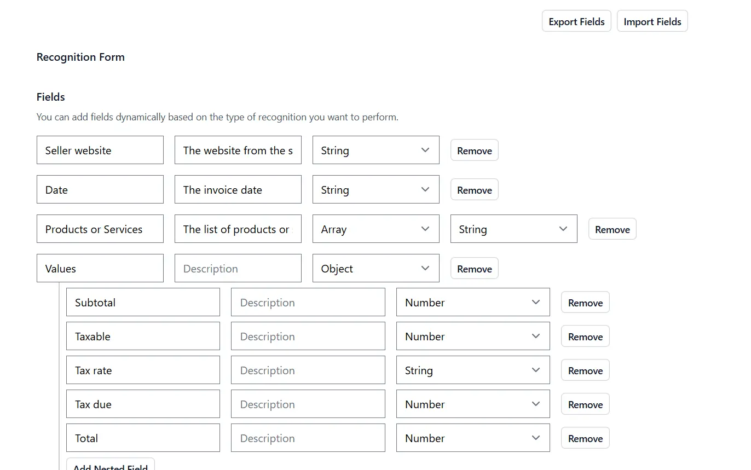Viewport: 751px width, 470px height.
Task: Click the Import Fields button
Action: (652, 21)
